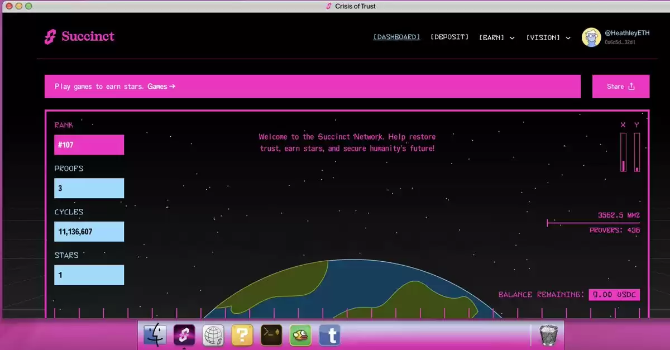Expand the VISION dropdown menu
The height and width of the screenshot is (350, 670).
548,37
